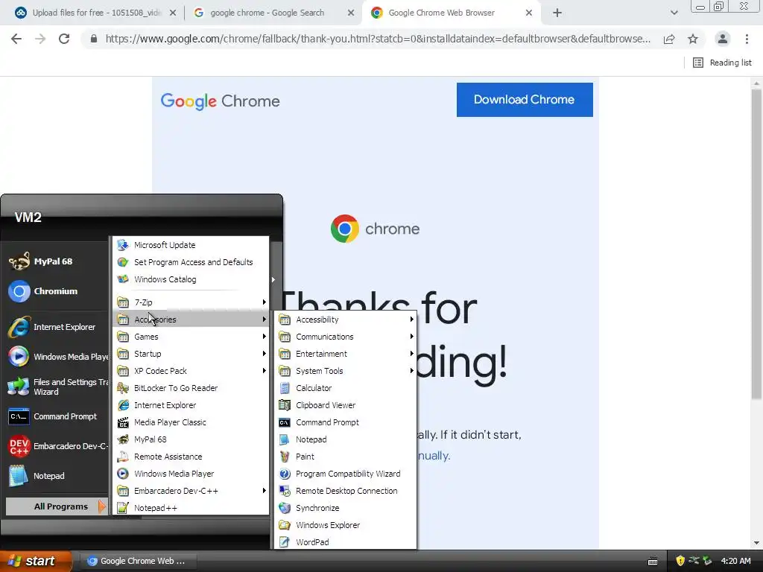Open the on-screen keyboard tray icon
This screenshot has height=572, width=763.
[653, 562]
